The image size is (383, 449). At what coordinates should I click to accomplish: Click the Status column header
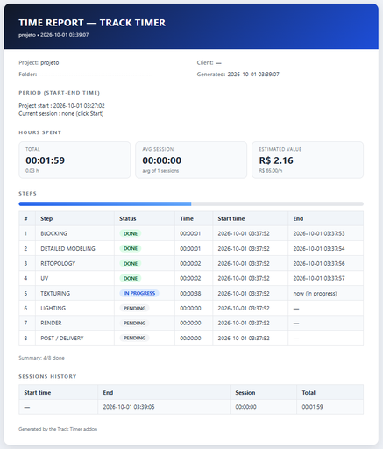pos(128,218)
